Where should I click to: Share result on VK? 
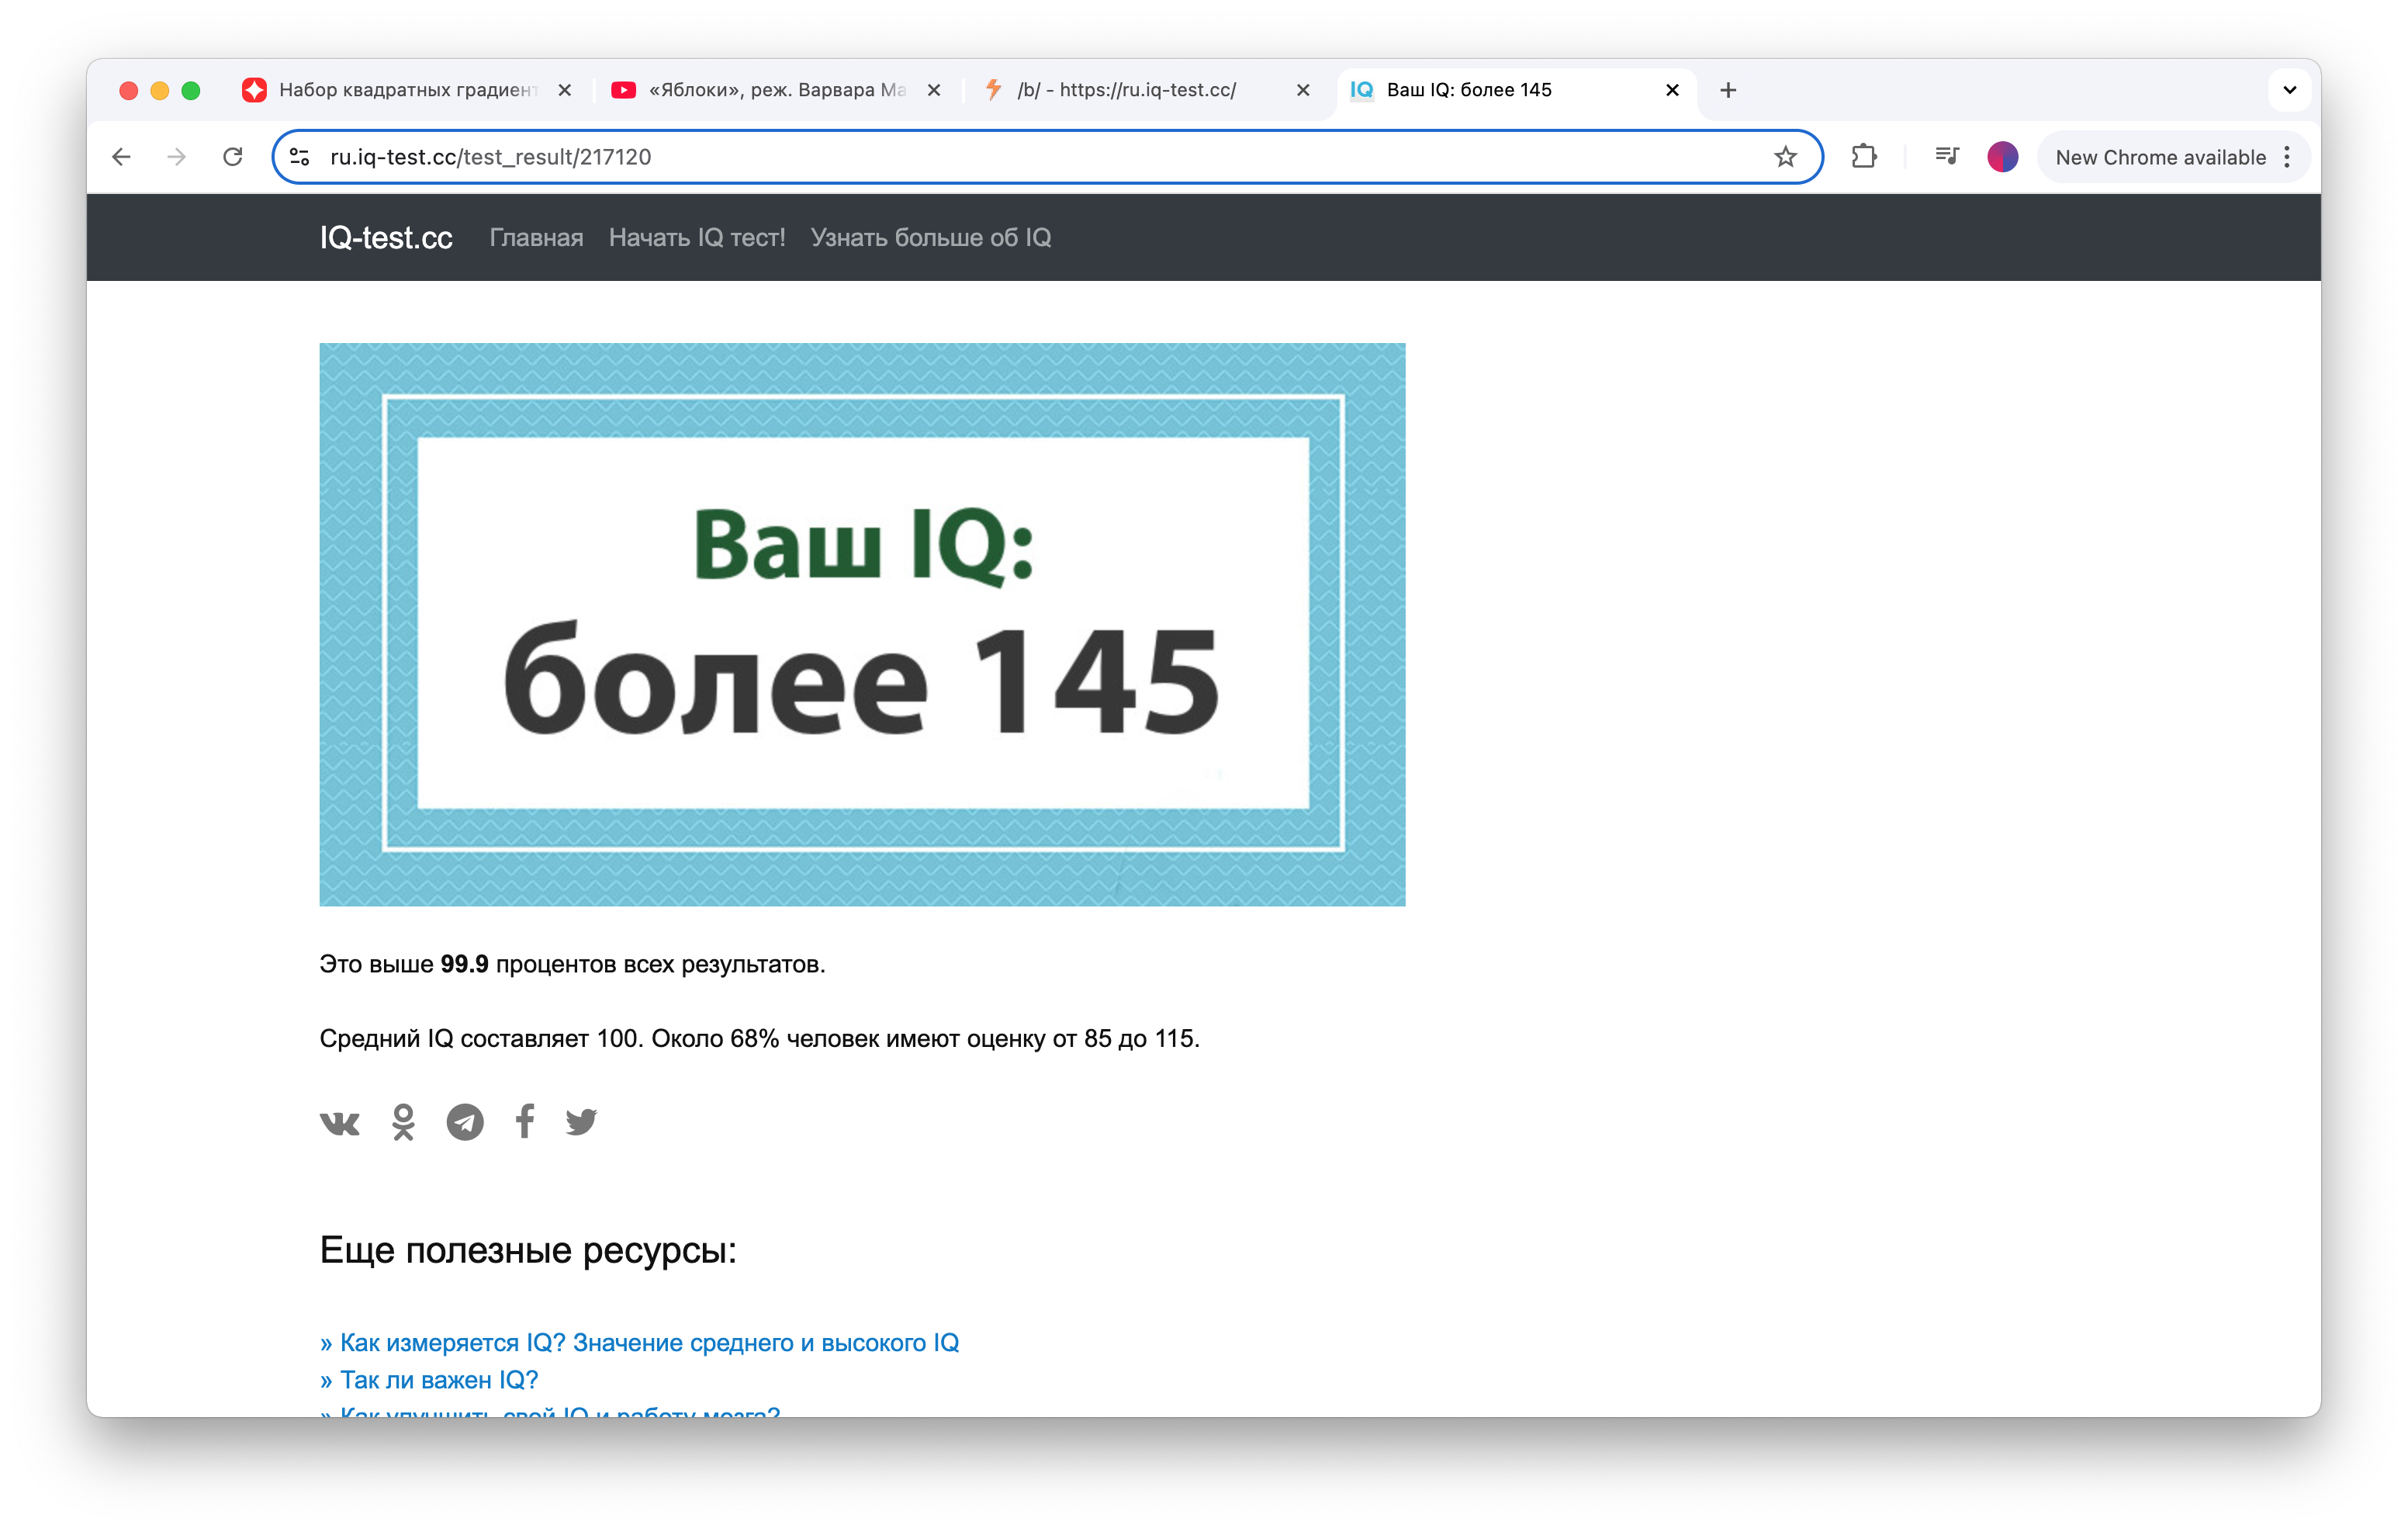[x=340, y=1123]
